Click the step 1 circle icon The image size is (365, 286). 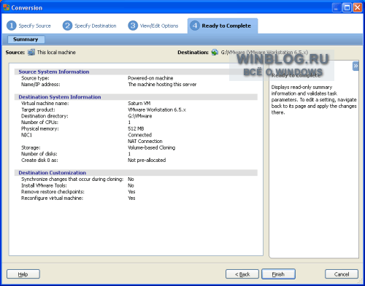coord(11,26)
